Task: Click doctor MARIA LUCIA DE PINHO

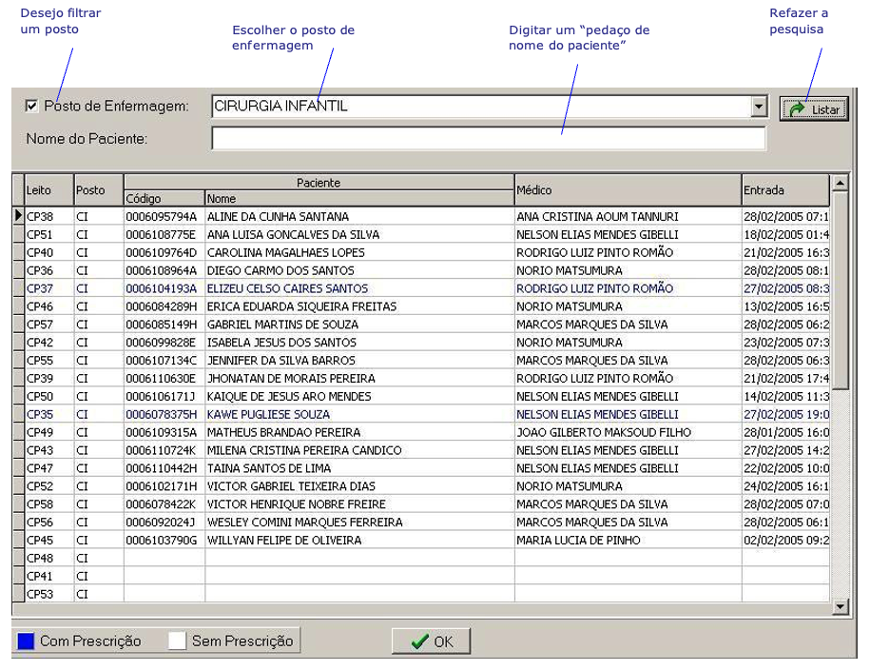Action: pyautogui.click(x=579, y=540)
